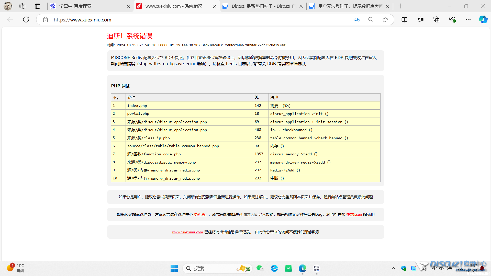Click the translate page icon in address bar
491x276 pixels.
(356, 20)
